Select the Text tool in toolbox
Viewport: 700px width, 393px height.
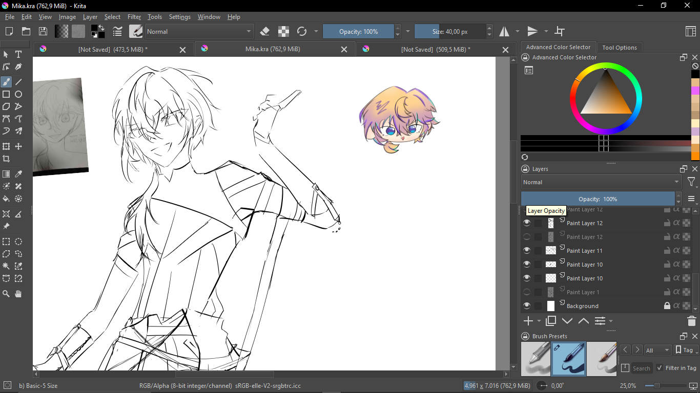[x=18, y=54]
